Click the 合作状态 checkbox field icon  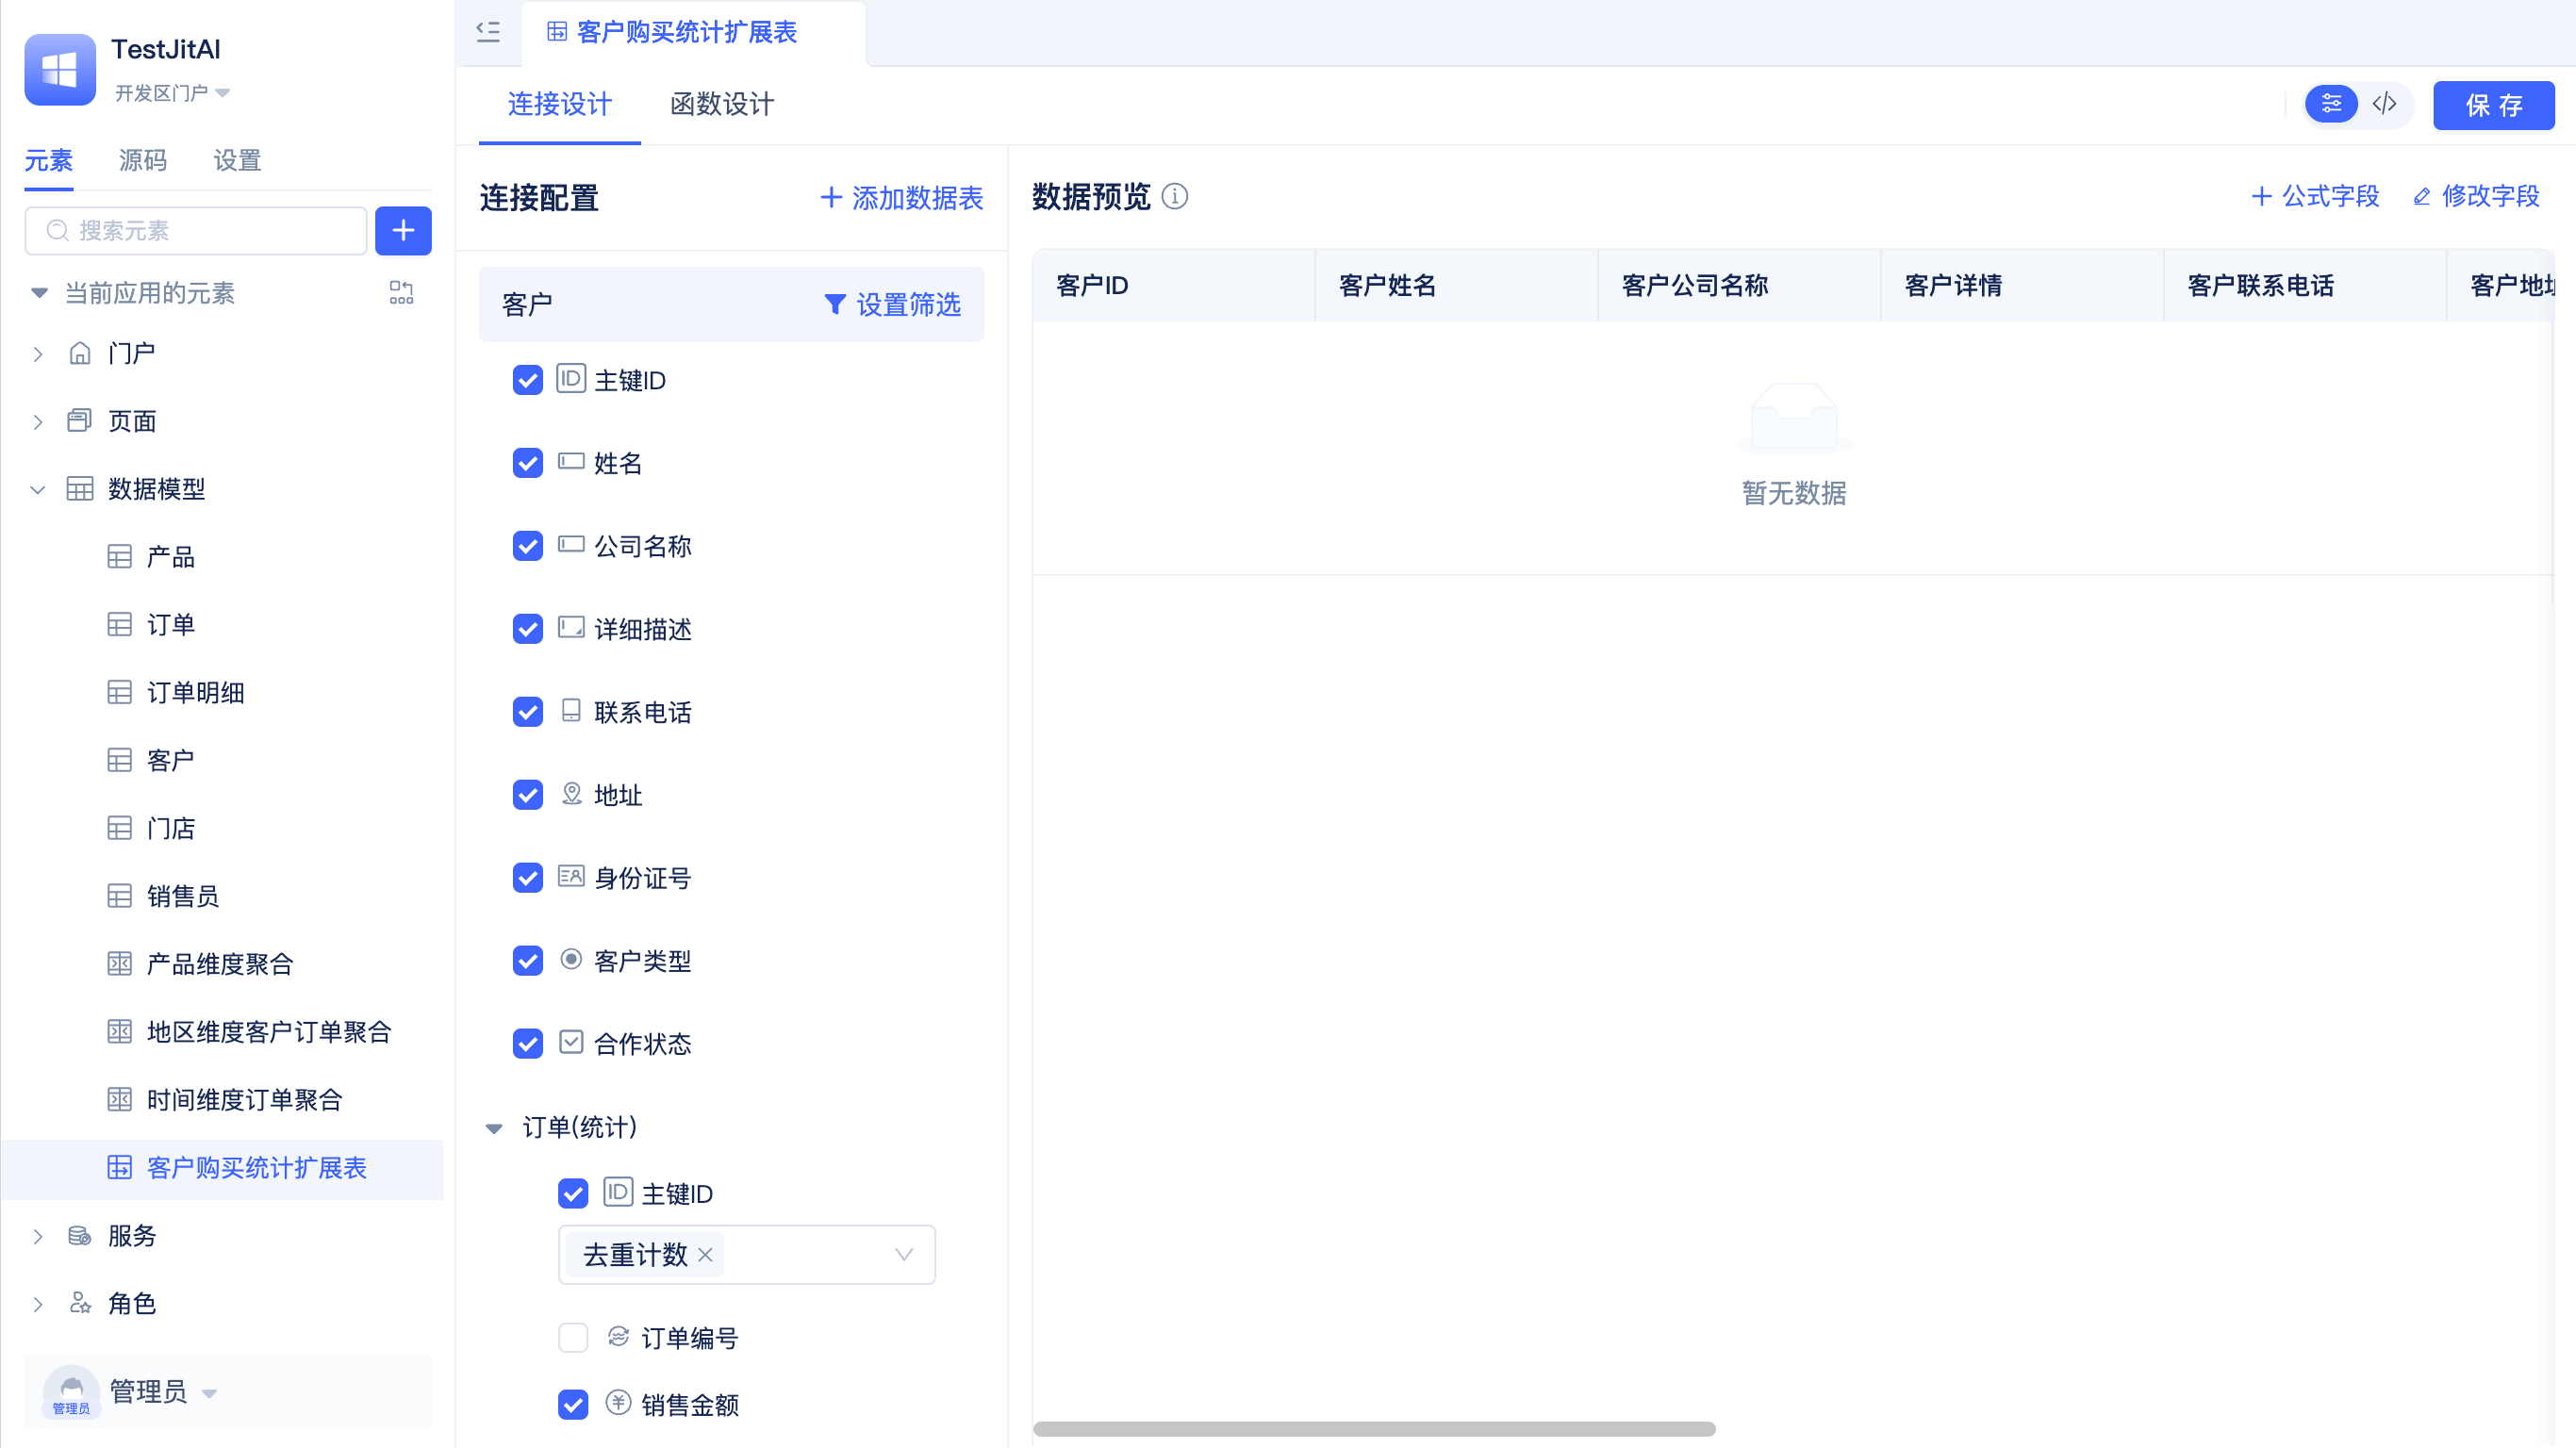pos(571,1043)
